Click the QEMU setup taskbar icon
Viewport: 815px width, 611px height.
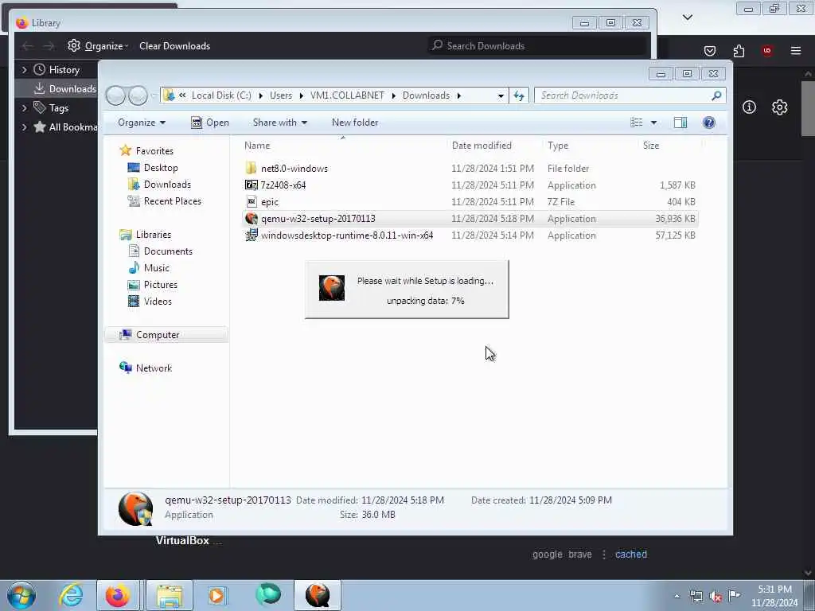(x=318, y=595)
